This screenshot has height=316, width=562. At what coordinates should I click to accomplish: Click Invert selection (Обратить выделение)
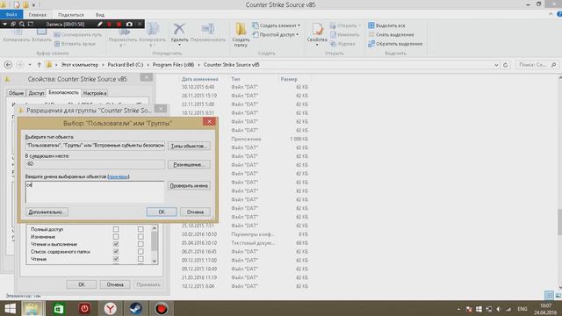pyautogui.click(x=395, y=44)
